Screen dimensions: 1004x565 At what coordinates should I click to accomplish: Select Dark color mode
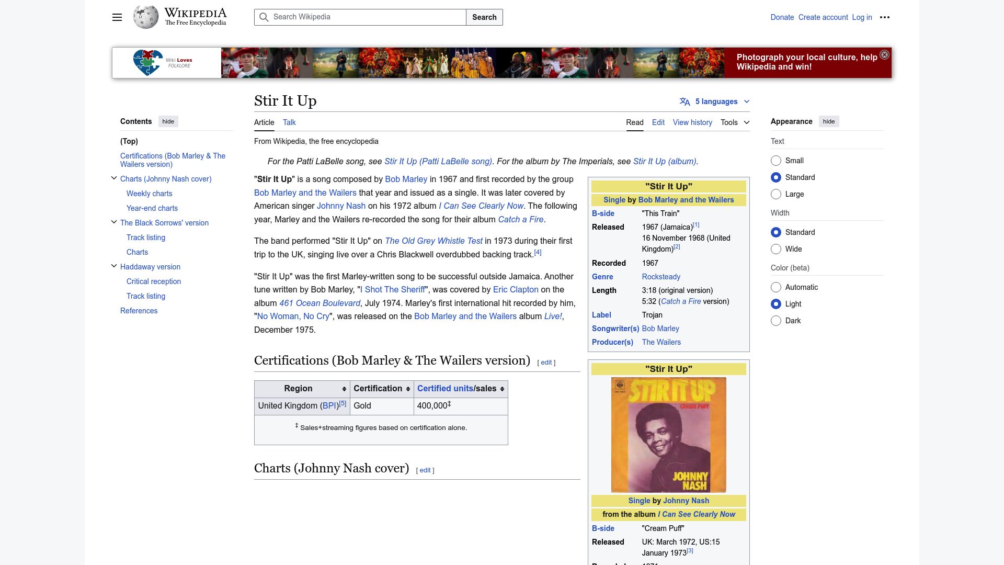tap(776, 321)
